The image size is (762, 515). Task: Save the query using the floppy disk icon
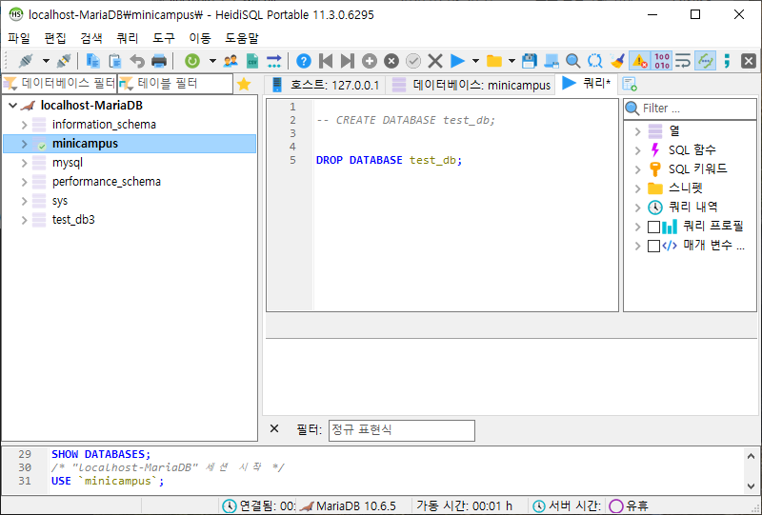[x=530, y=61]
